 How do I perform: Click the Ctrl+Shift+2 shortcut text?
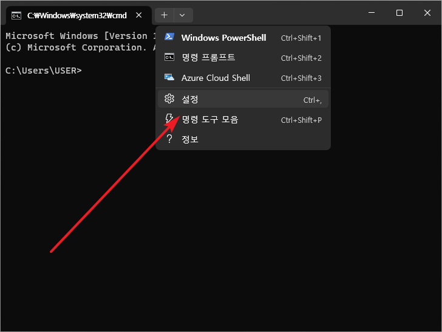pos(301,58)
